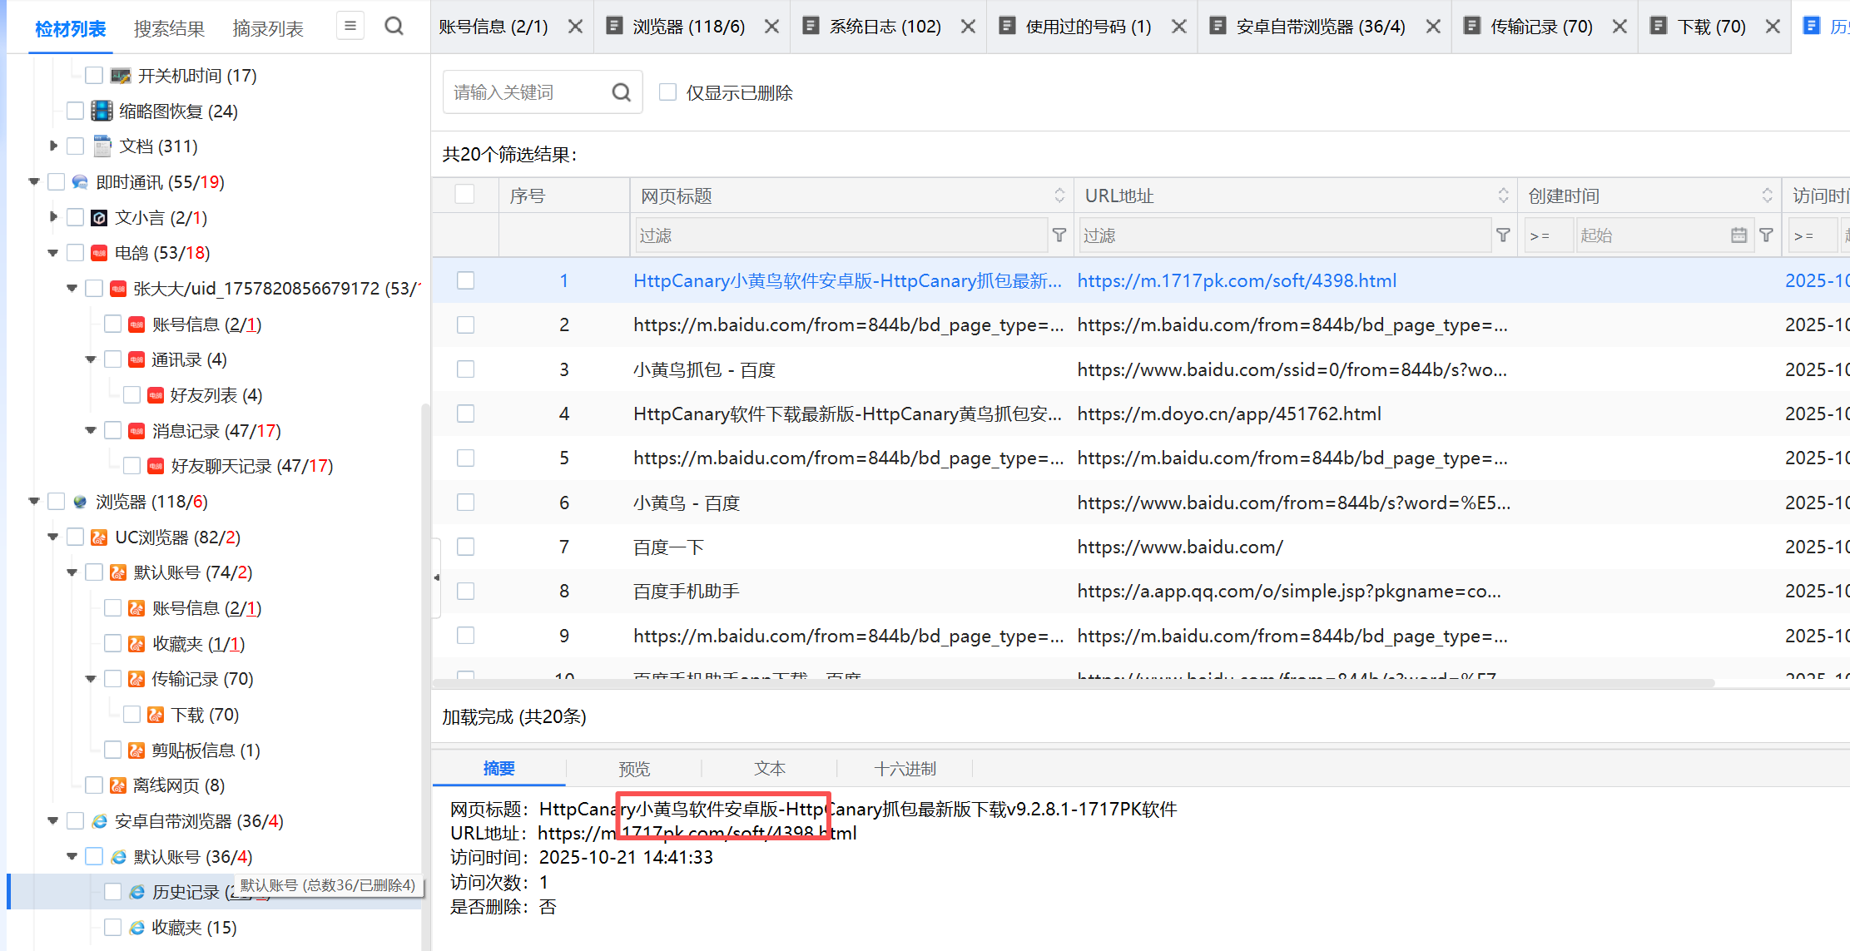Collapse the 电鸽 (53/18) node
The width and height of the screenshot is (1850, 951).
pyautogui.click(x=53, y=253)
